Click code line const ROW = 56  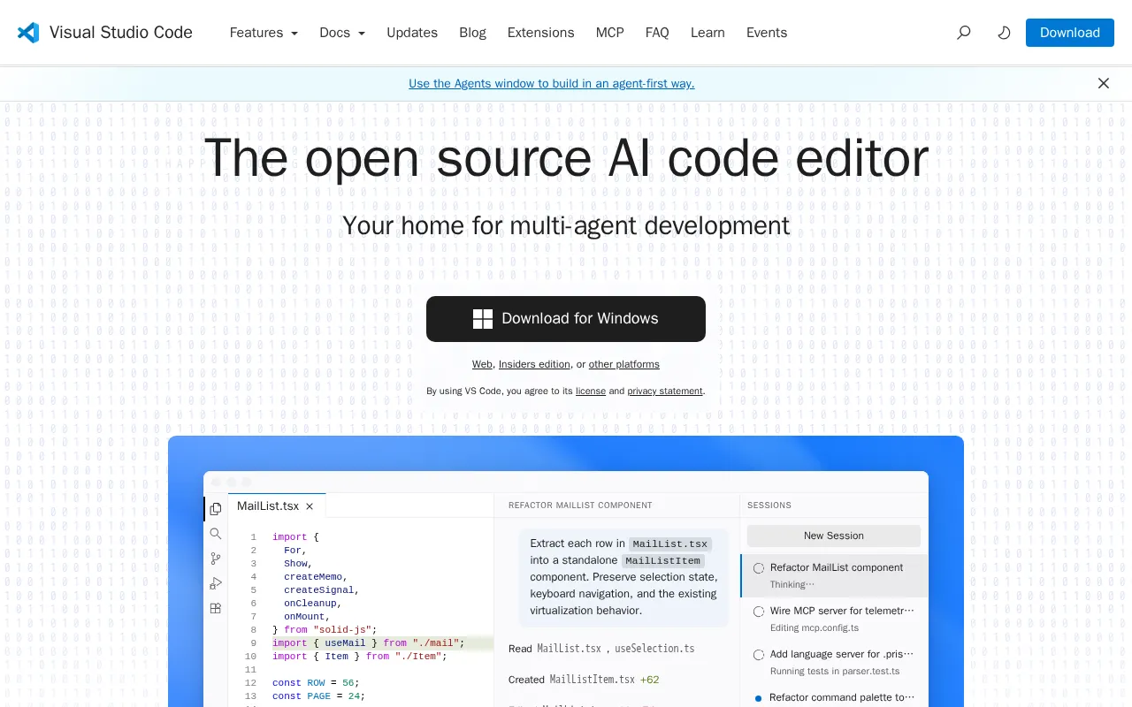pos(316,683)
